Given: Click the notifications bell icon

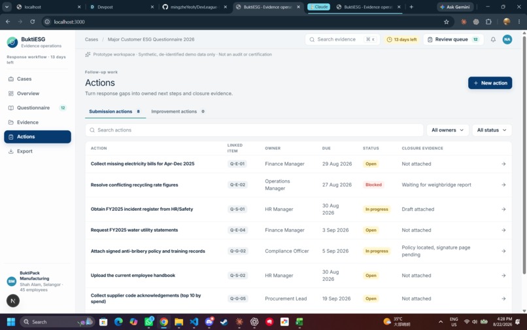Looking at the screenshot, I should (x=493, y=39).
